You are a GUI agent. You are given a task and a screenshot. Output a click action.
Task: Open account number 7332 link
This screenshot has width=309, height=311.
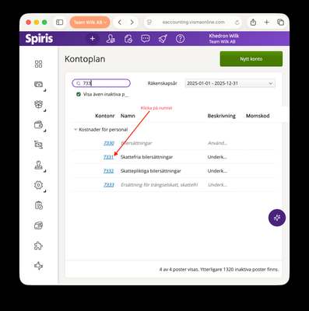coord(108,171)
